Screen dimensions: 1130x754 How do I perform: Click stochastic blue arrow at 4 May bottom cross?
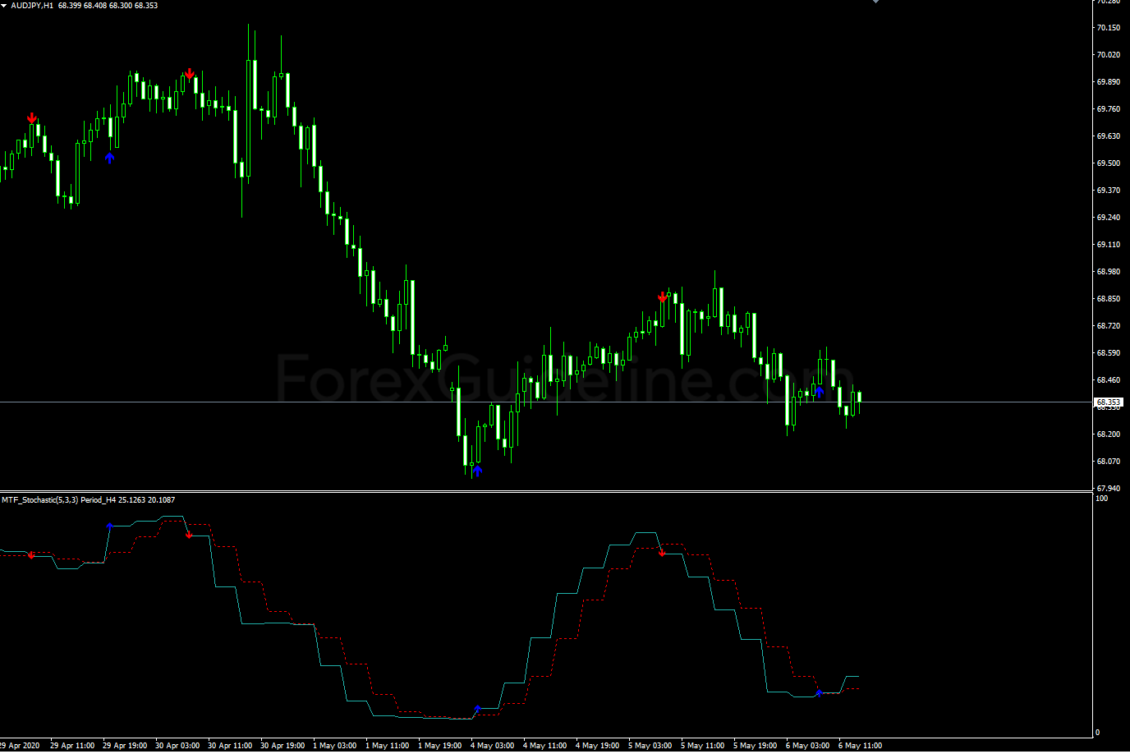click(477, 708)
